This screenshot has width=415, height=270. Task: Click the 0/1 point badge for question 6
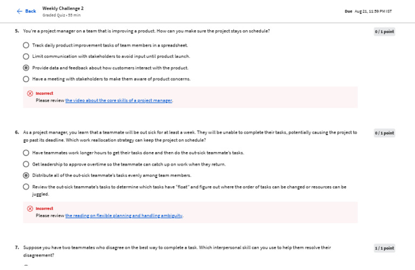pos(384,133)
